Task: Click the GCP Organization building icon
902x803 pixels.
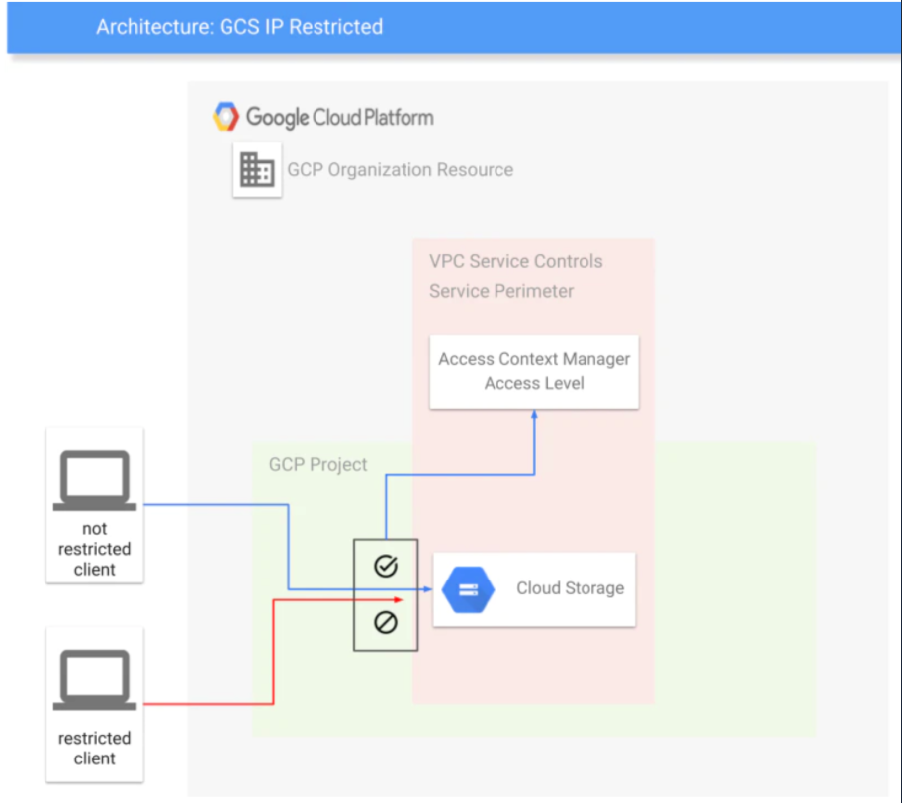Action: tap(257, 170)
